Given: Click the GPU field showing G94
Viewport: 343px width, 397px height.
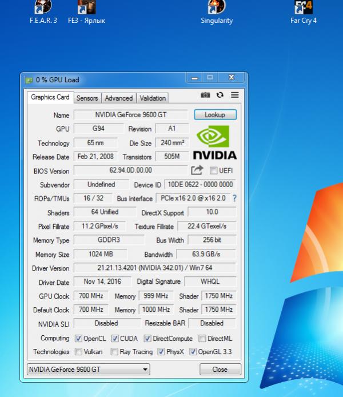Looking at the screenshot, I should tap(98, 129).
